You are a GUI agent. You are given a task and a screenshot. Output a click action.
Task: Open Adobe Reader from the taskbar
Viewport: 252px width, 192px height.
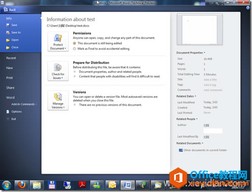pos(82,185)
